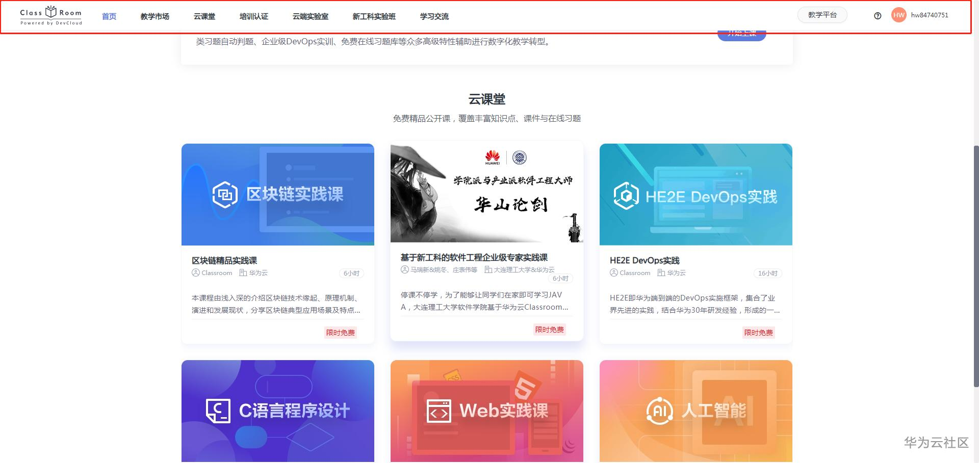Image resolution: width=979 pixels, height=463 pixels.
Task: Click the ClassRoom logo in header
Action: click(x=51, y=15)
